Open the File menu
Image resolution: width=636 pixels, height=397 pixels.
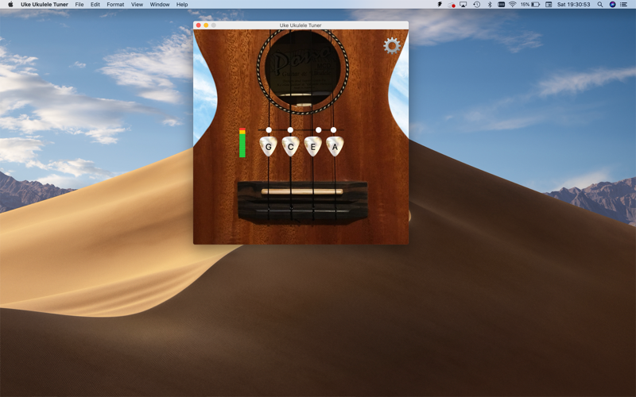pos(79,5)
